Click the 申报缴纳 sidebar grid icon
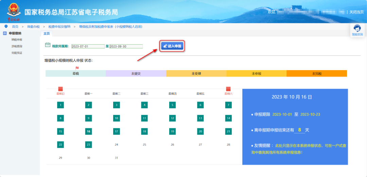The image size is (367, 177). coord(5,34)
